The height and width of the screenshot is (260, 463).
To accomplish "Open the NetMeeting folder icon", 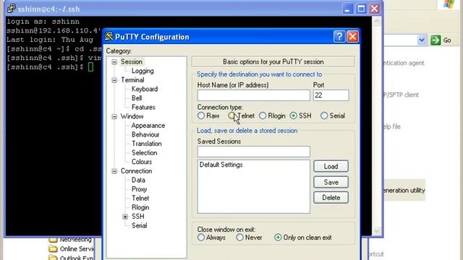I will point(53,239).
